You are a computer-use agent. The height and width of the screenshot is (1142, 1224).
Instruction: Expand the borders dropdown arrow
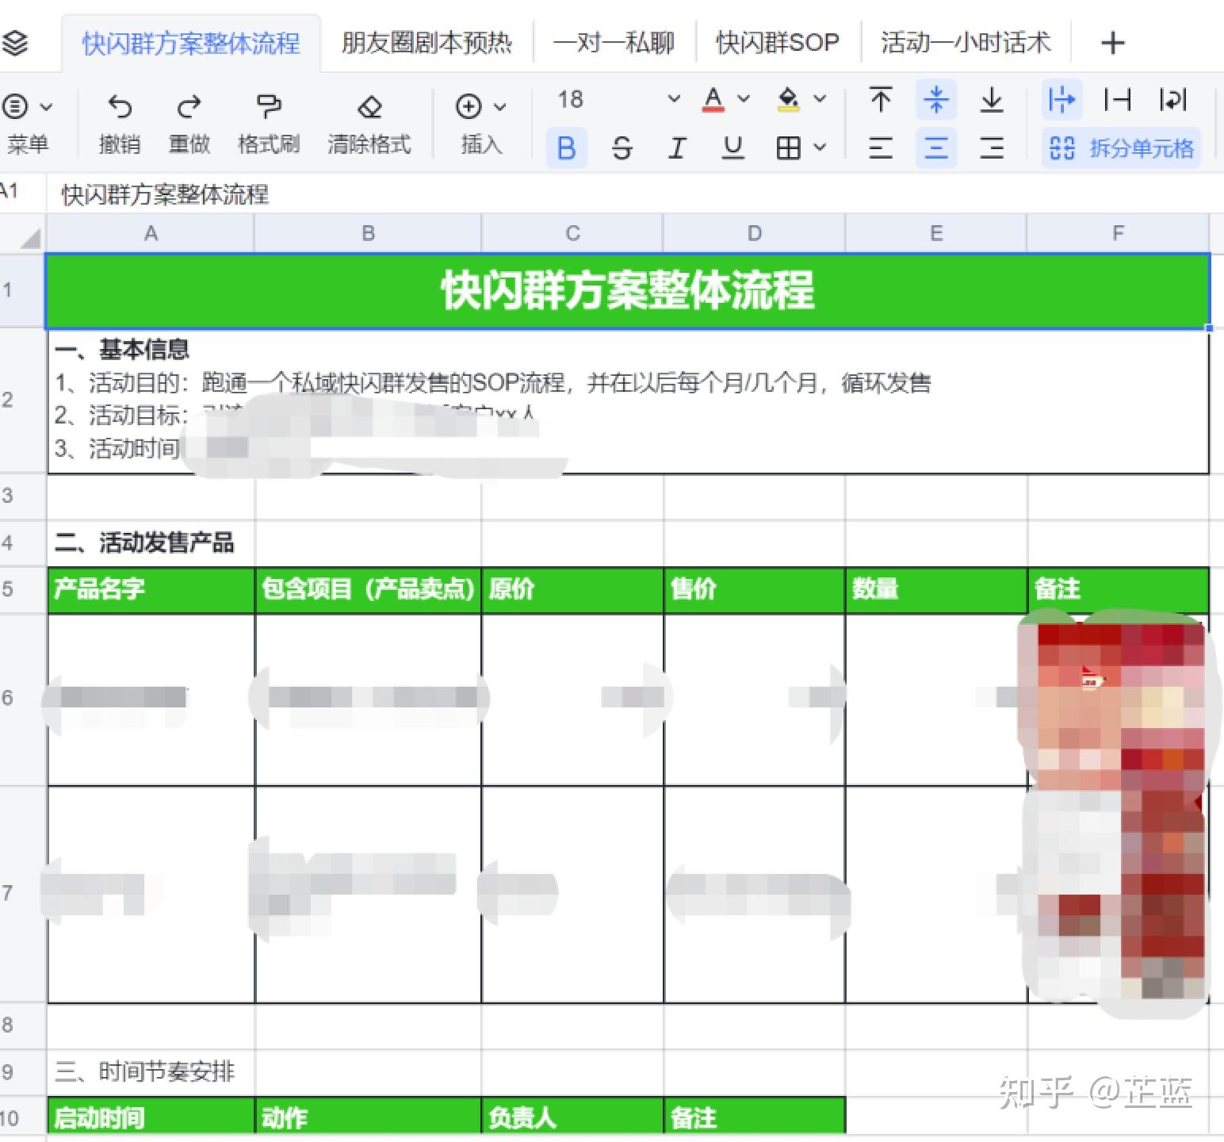pyautogui.click(x=820, y=148)
